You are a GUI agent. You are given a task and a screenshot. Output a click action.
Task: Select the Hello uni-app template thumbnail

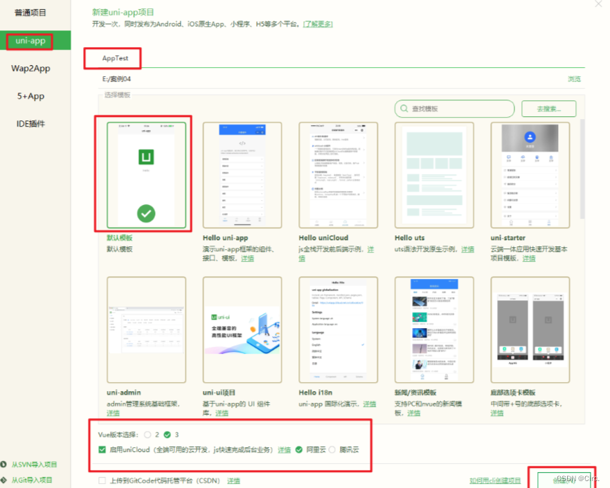click(x=242, y=175)
